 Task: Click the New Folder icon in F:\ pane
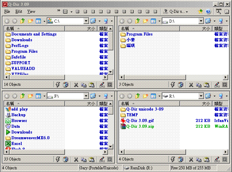tap(30, 96)
